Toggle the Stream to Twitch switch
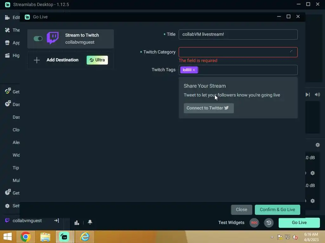This screenshot has width=325, height=243. 38,39
